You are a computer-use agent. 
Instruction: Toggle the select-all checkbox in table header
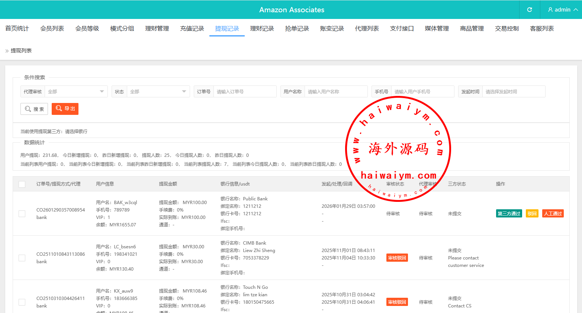pyautogui.click(x=22, y=184)
